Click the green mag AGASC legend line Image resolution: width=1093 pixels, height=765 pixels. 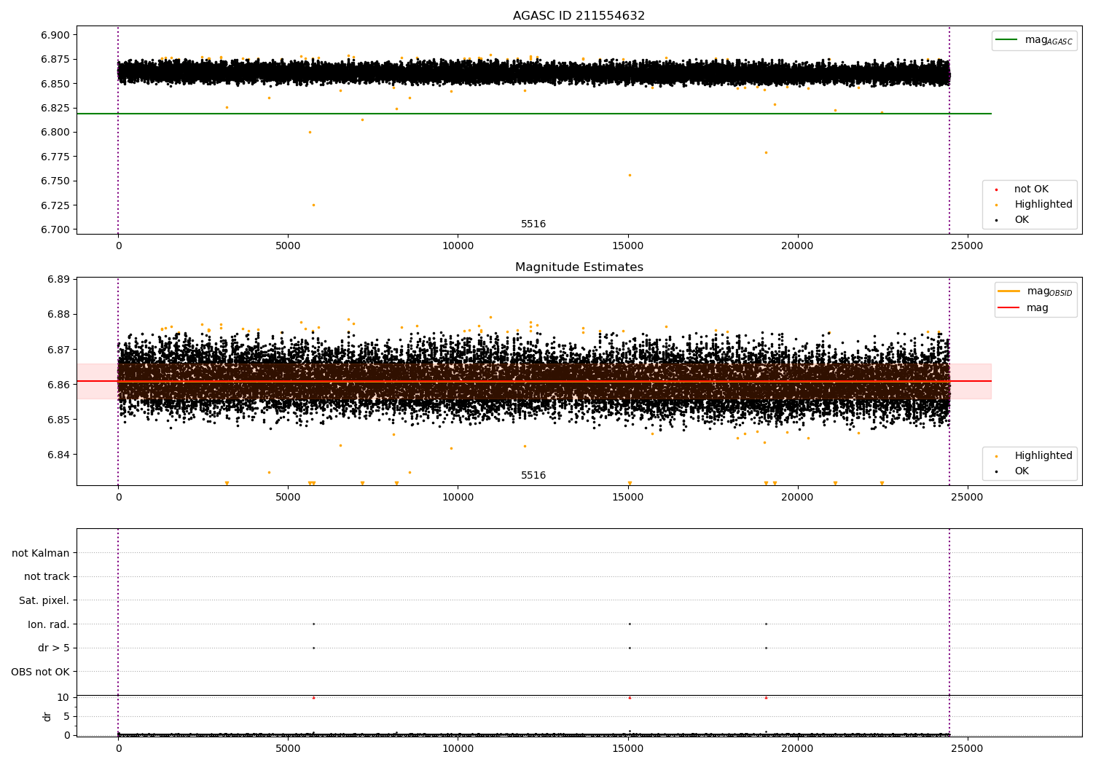coord(1007,40)
